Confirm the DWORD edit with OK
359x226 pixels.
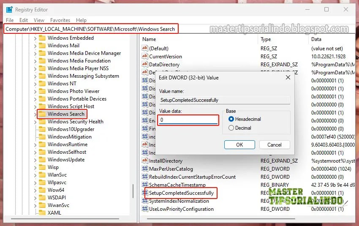239,145
